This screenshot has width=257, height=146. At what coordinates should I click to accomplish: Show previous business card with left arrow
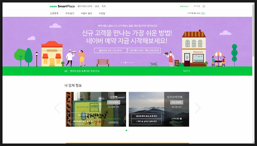pyautogui.click(x=57, y=108)
